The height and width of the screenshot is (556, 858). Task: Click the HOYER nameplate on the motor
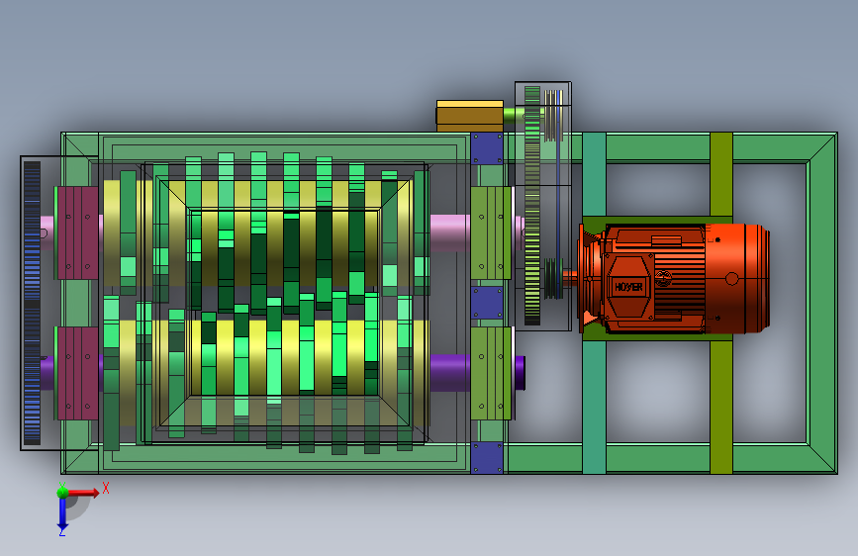628,287
